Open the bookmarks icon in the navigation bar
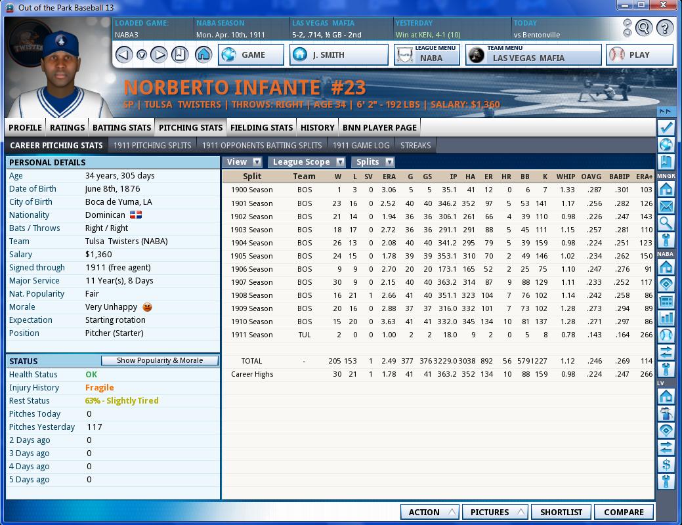This screenshot has height=525, width=682. click(x=180, y=55)
